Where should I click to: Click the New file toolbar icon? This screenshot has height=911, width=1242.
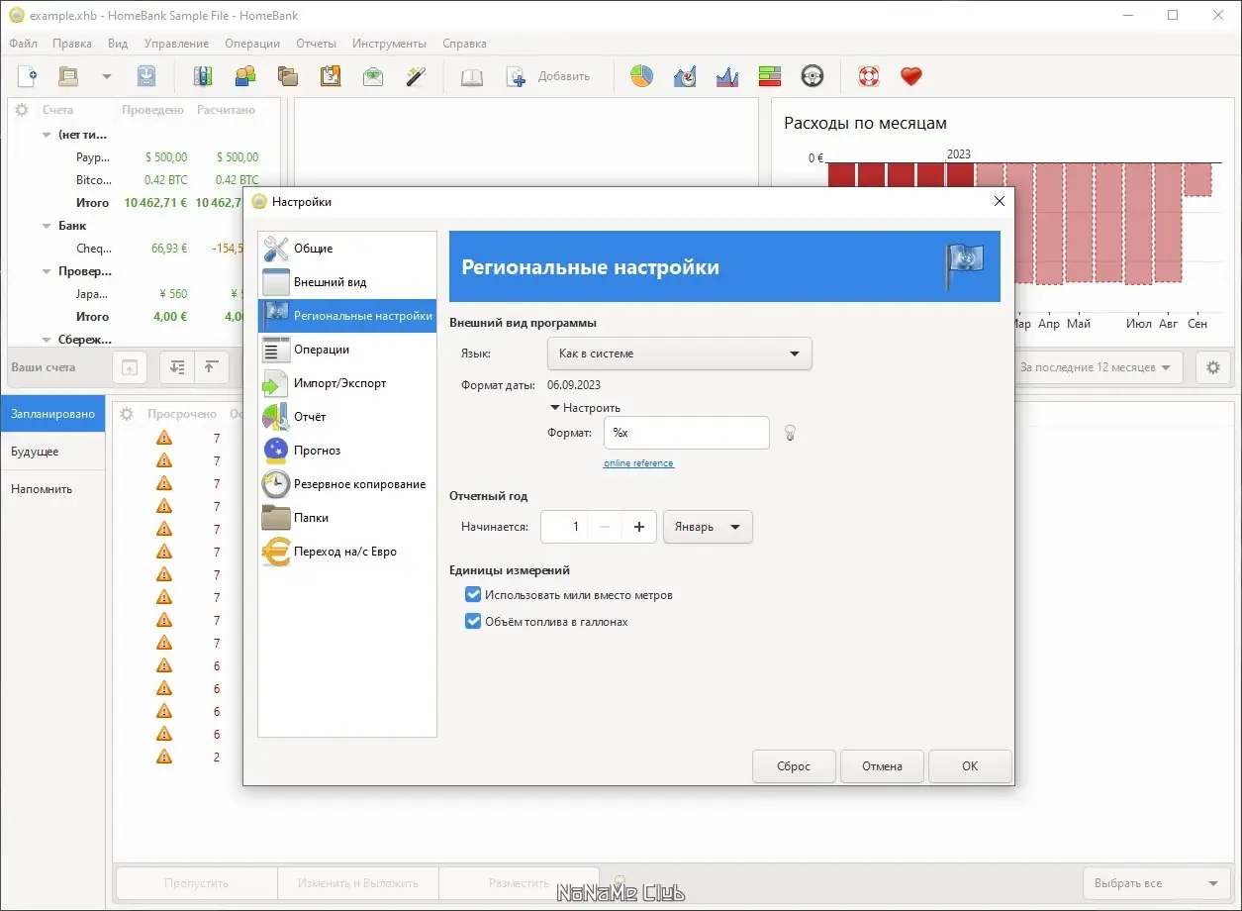[28, 76]
